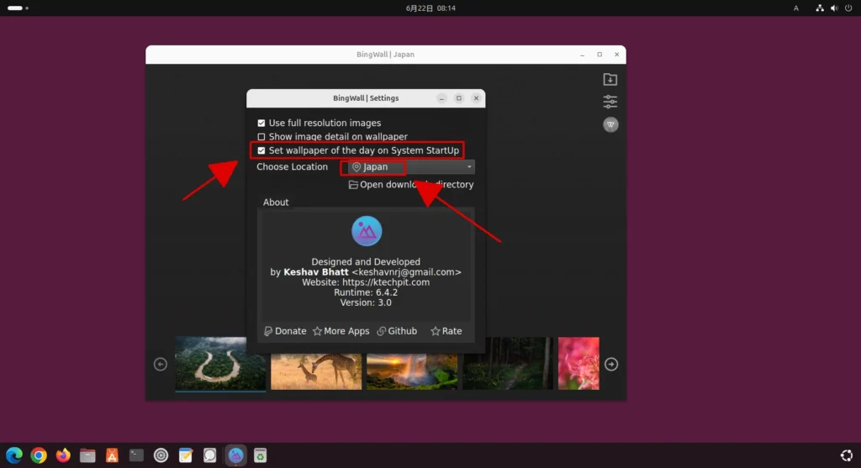Open Ubuntu Software store from the dock
Image resolution: width=861 pixels, height=468 pixels.
point(112,455)
